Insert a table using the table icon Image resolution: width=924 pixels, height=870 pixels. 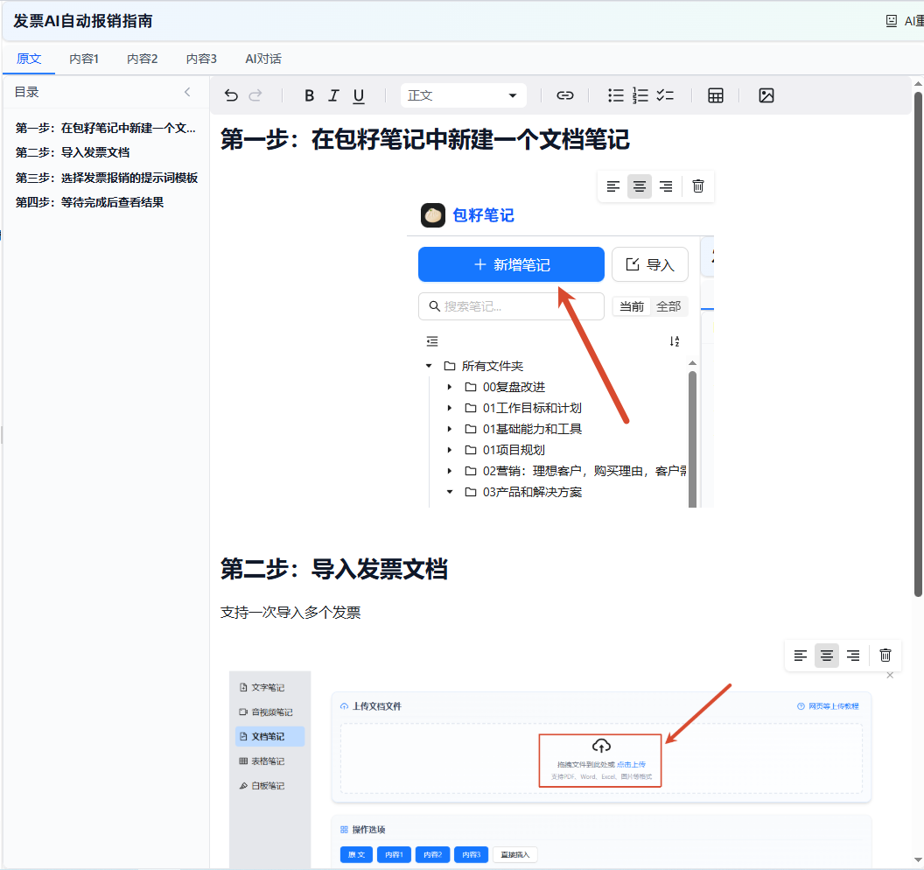pos(716,95)
